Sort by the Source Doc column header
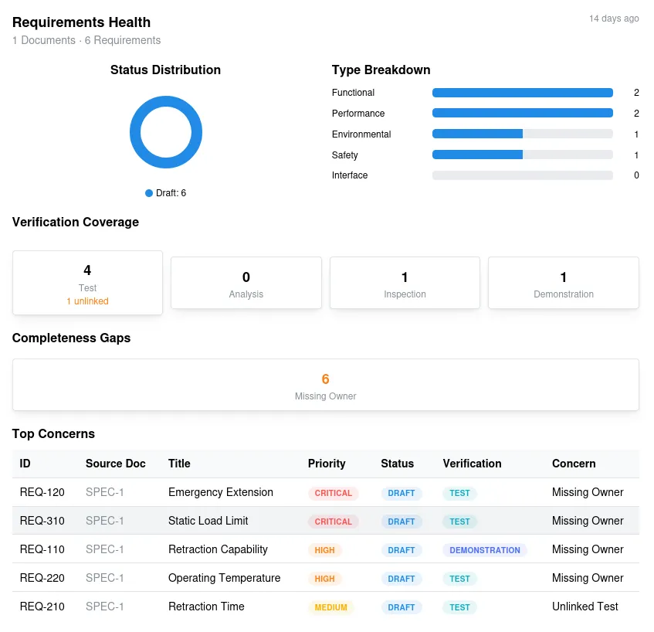Viewport: 654px width, 632px height. (x=116, y=464)
